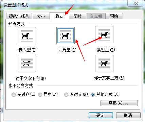
Task: Click the 衬于文字下方(B) label
Action: tap(31, 78)
